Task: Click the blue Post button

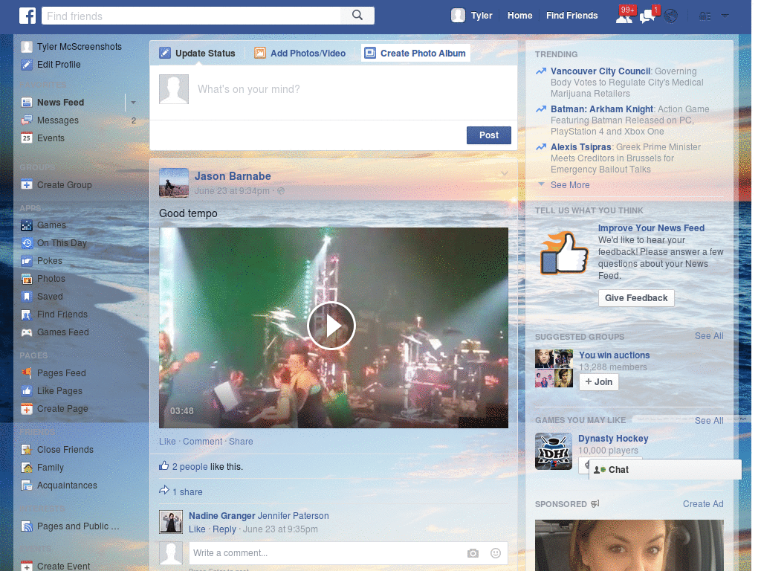Action: coord(488,135)
